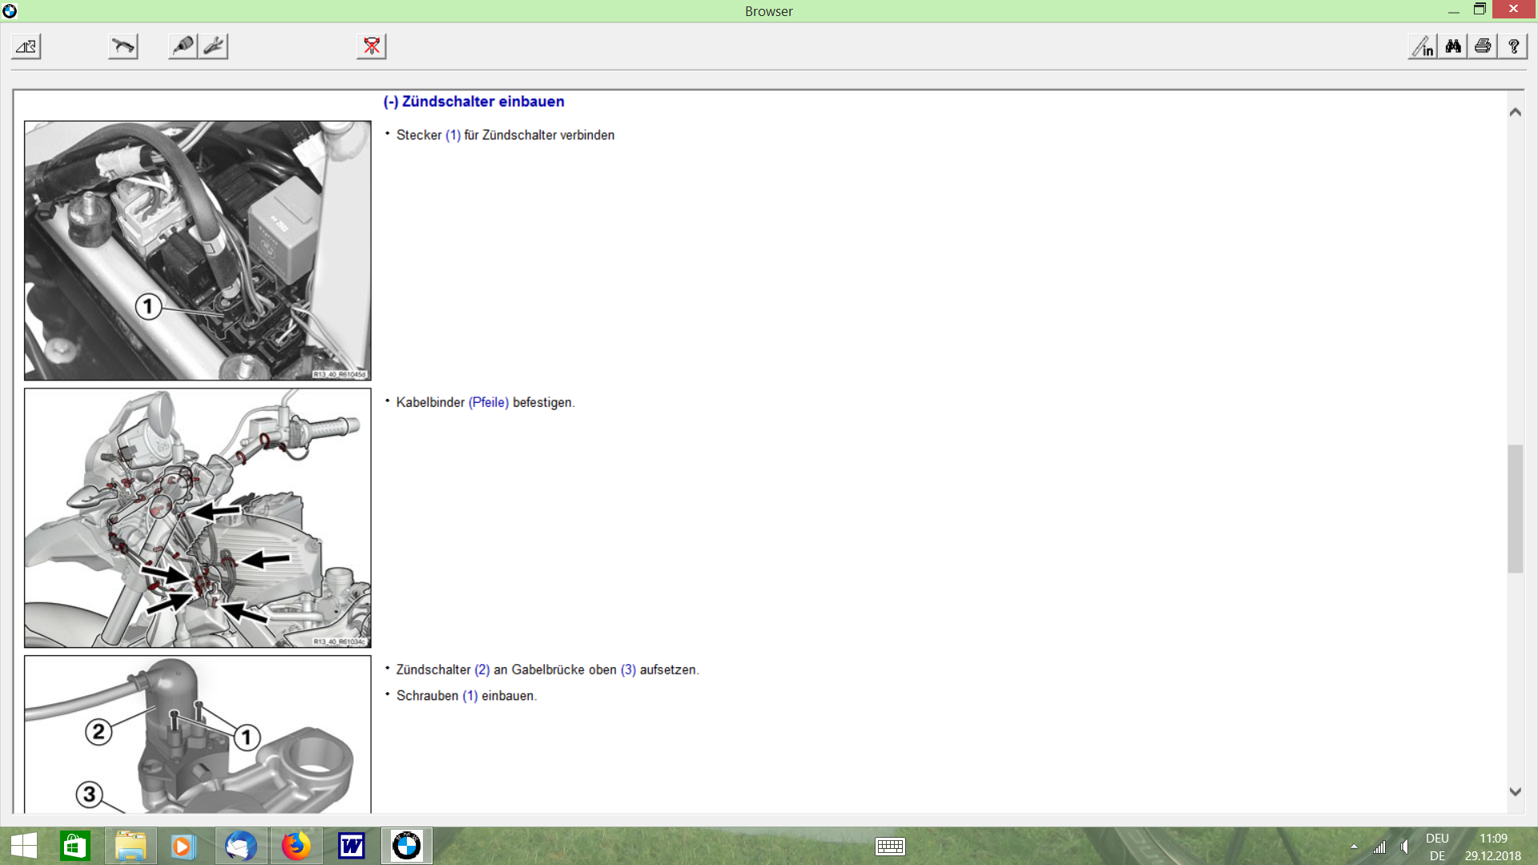Screen dimensions: 1538x865
Task: Select the wrench tool icon
Action: point(214,46)
